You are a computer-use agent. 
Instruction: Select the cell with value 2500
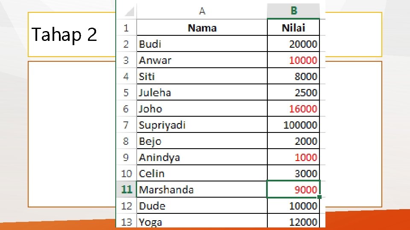(x=293, y=92)
